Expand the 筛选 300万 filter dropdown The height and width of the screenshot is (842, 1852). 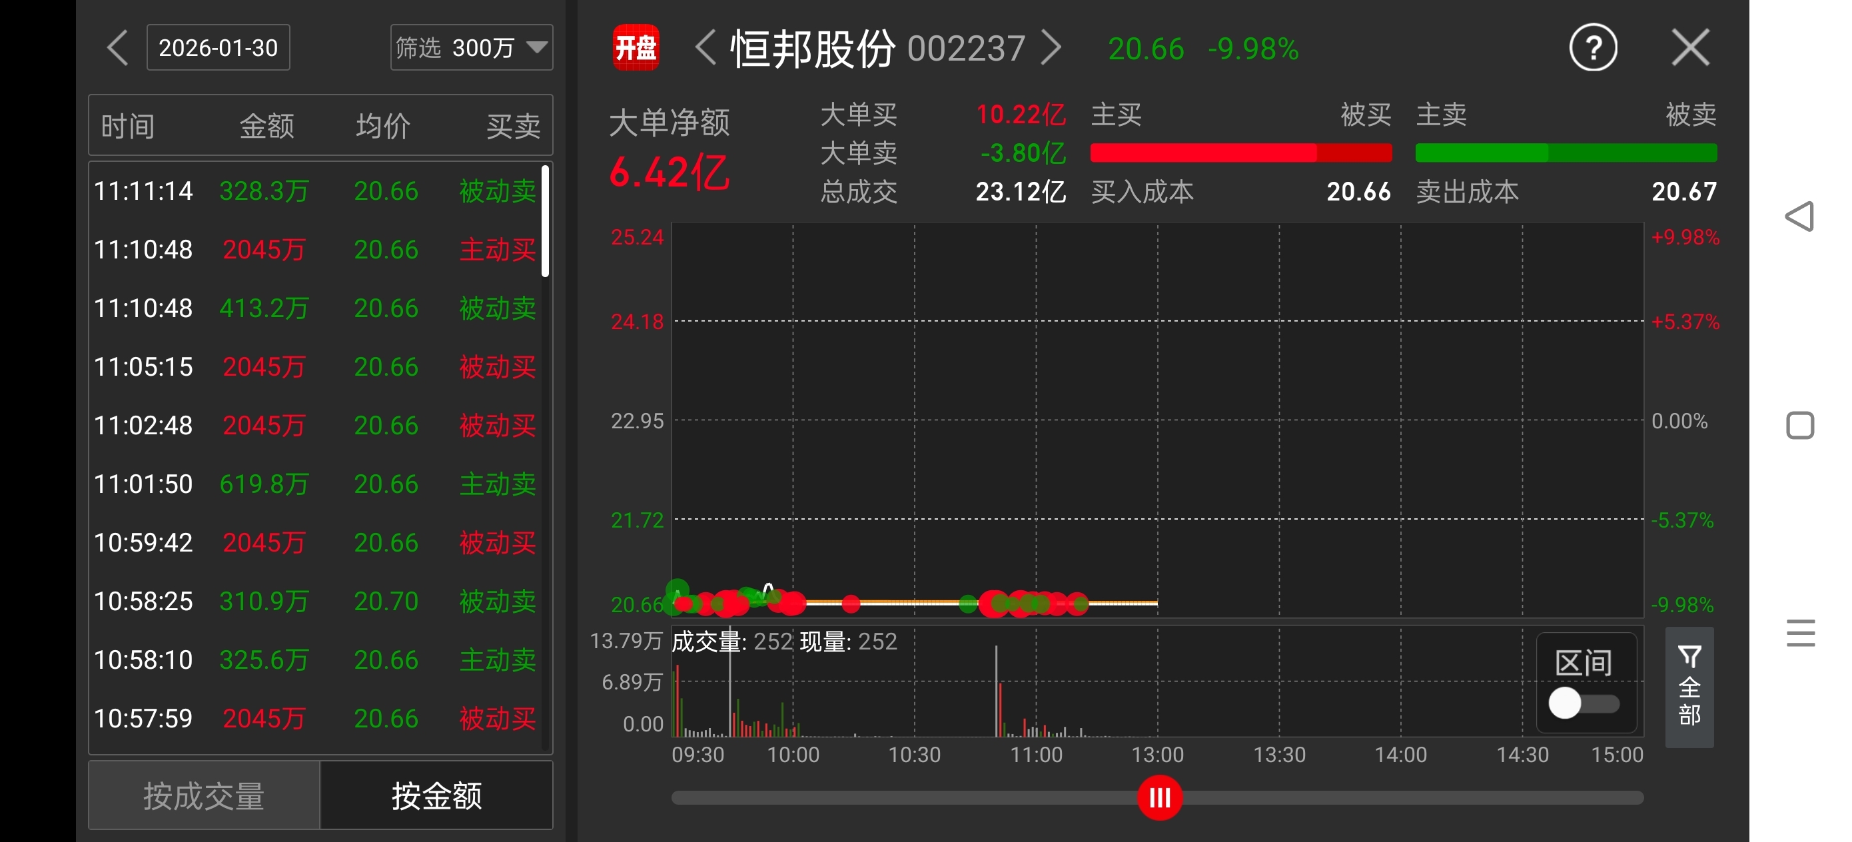click(x=472, y=48)
